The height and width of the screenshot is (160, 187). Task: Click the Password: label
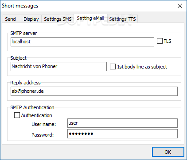[x=43, y=135]
